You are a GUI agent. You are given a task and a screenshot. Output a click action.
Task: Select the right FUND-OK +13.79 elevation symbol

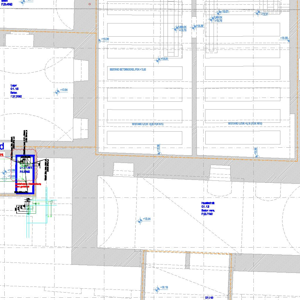(212, 19)
